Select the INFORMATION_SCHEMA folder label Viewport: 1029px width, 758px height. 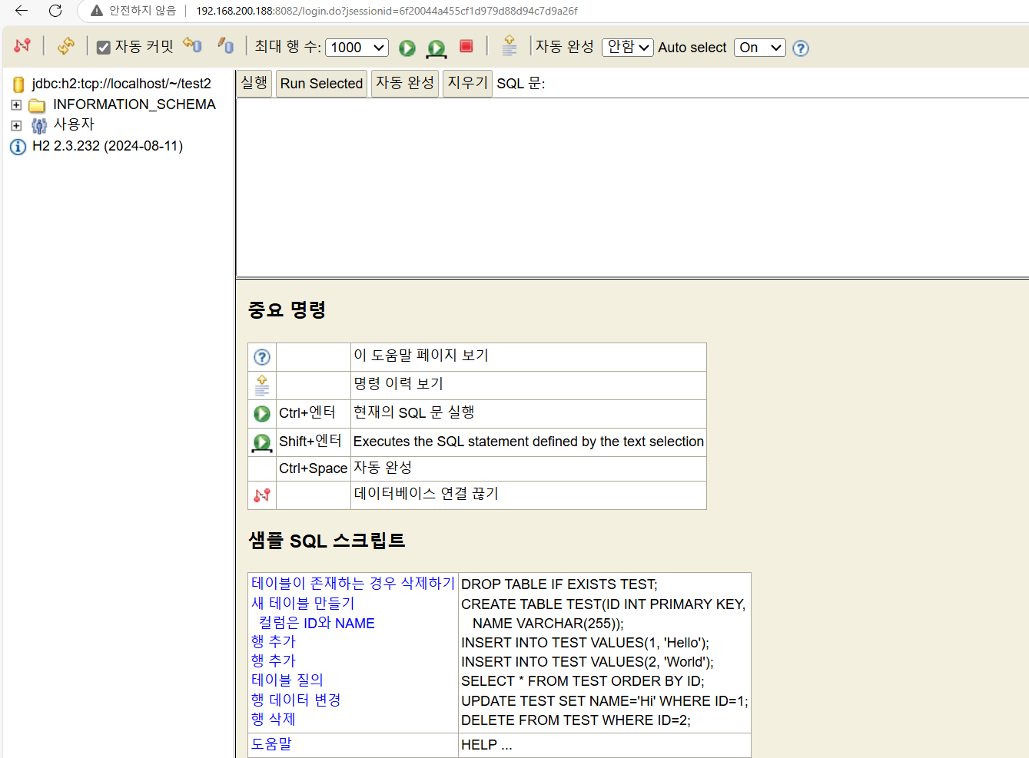click(x=134, y=104)
